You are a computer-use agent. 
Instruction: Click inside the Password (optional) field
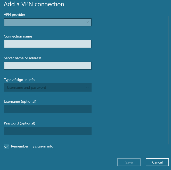coord(47,131)
